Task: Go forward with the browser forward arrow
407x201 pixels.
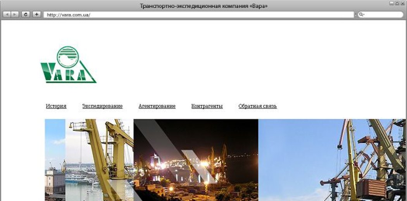Action: (15, 14)
